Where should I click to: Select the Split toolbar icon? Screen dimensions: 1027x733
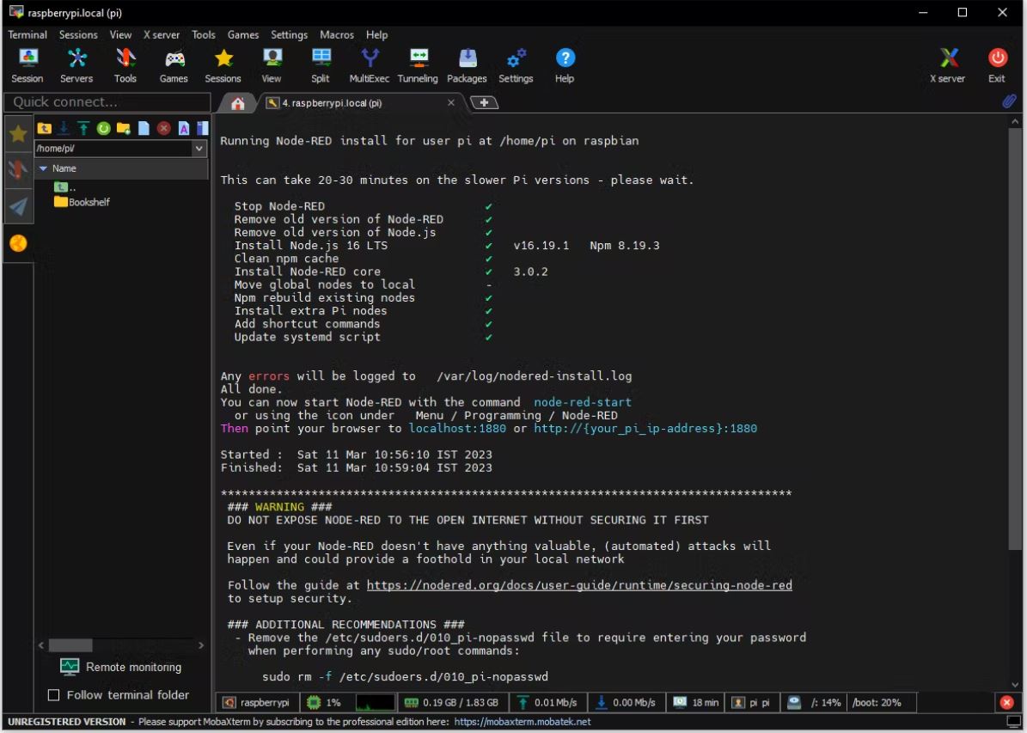coord(321,65)
